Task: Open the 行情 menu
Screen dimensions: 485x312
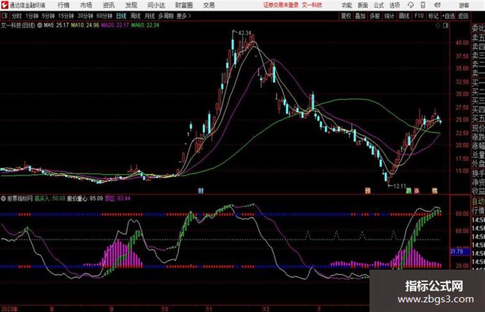Action: click(x=64, y=5)
